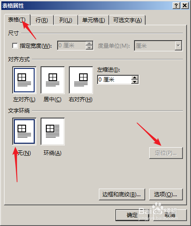Open Borders and Shading (边框和底纹) dialog
Viewport: 191px width, 226px height.
[122, 194]
